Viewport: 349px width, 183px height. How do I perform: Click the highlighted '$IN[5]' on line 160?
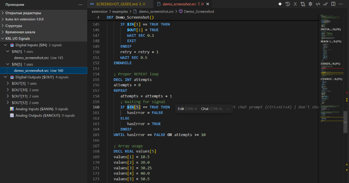(x=134, y=107)
